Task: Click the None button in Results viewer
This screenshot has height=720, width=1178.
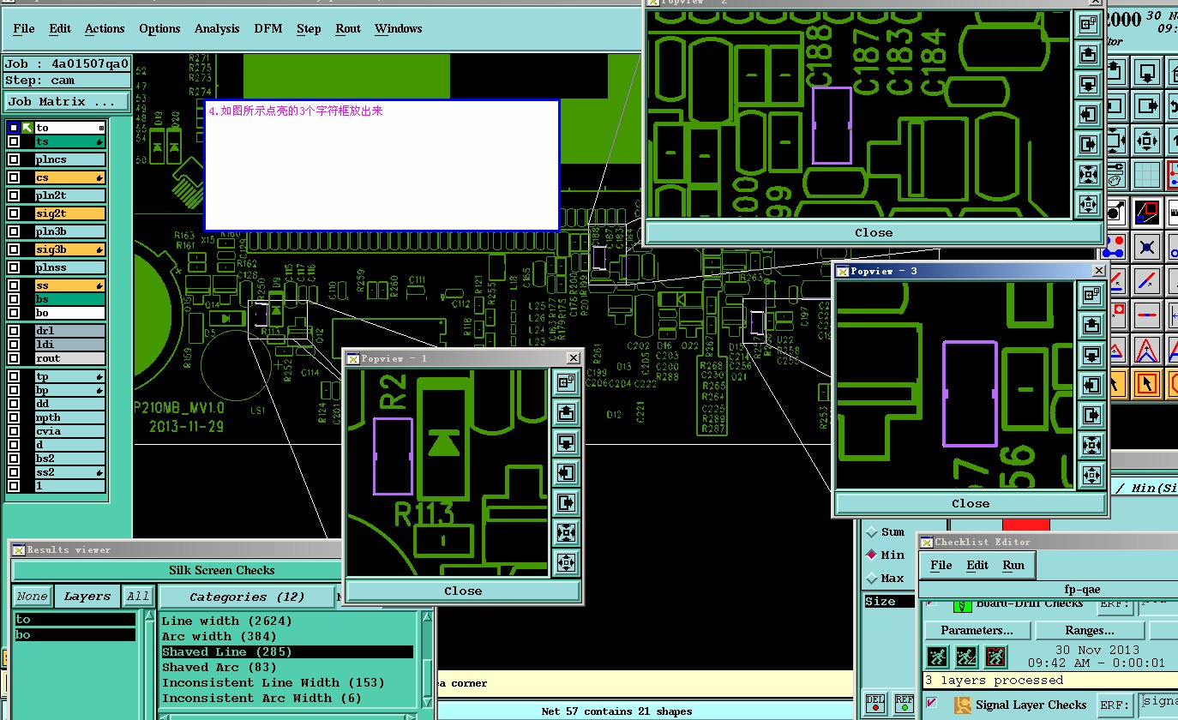Action: [x=33, y=597]
